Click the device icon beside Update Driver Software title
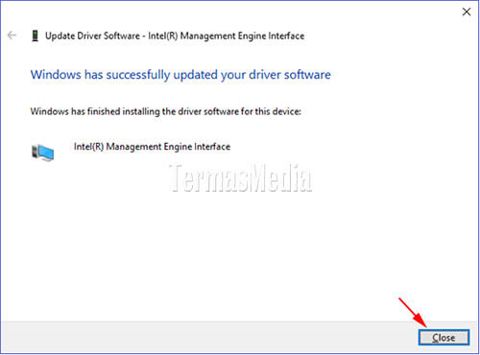 (36, 35)
